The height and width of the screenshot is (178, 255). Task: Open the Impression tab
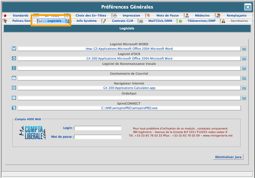(131, 16)
